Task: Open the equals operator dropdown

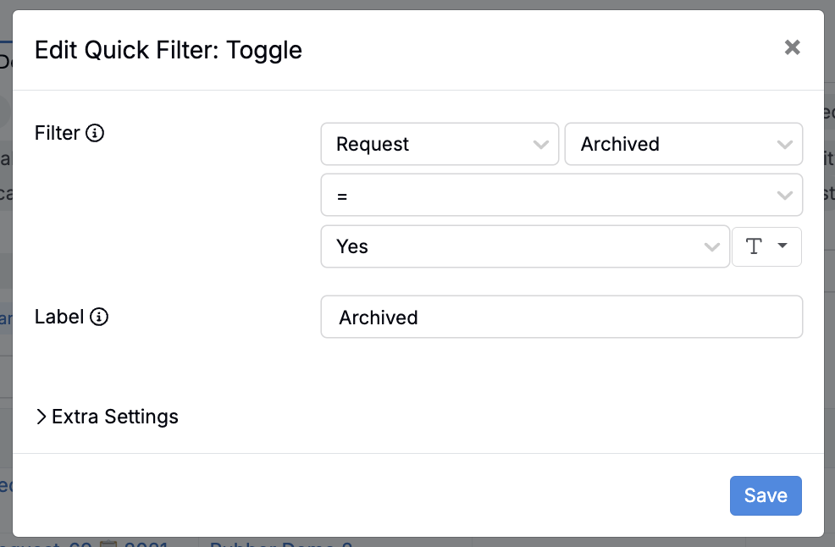Action: (550, 196)
